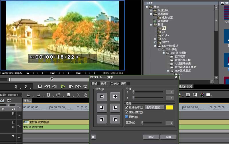Choose the centered box style icon
Image resolution: width=229 pixels, height=144 pixels.
[102, 97]
